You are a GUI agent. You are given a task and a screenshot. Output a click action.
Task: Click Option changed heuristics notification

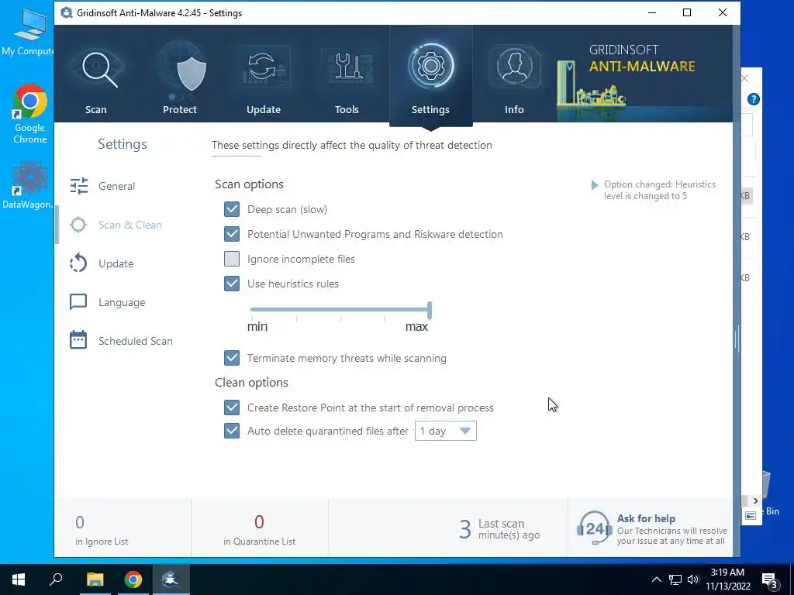tap(654, 191)
